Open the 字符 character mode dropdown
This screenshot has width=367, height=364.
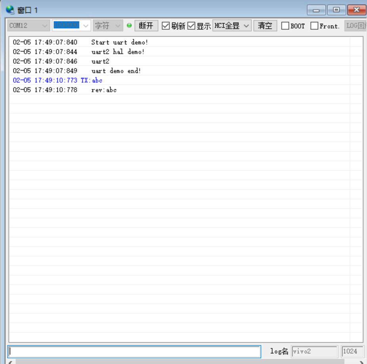pos(117,25)
